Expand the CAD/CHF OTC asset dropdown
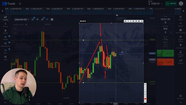 point(22,20)
